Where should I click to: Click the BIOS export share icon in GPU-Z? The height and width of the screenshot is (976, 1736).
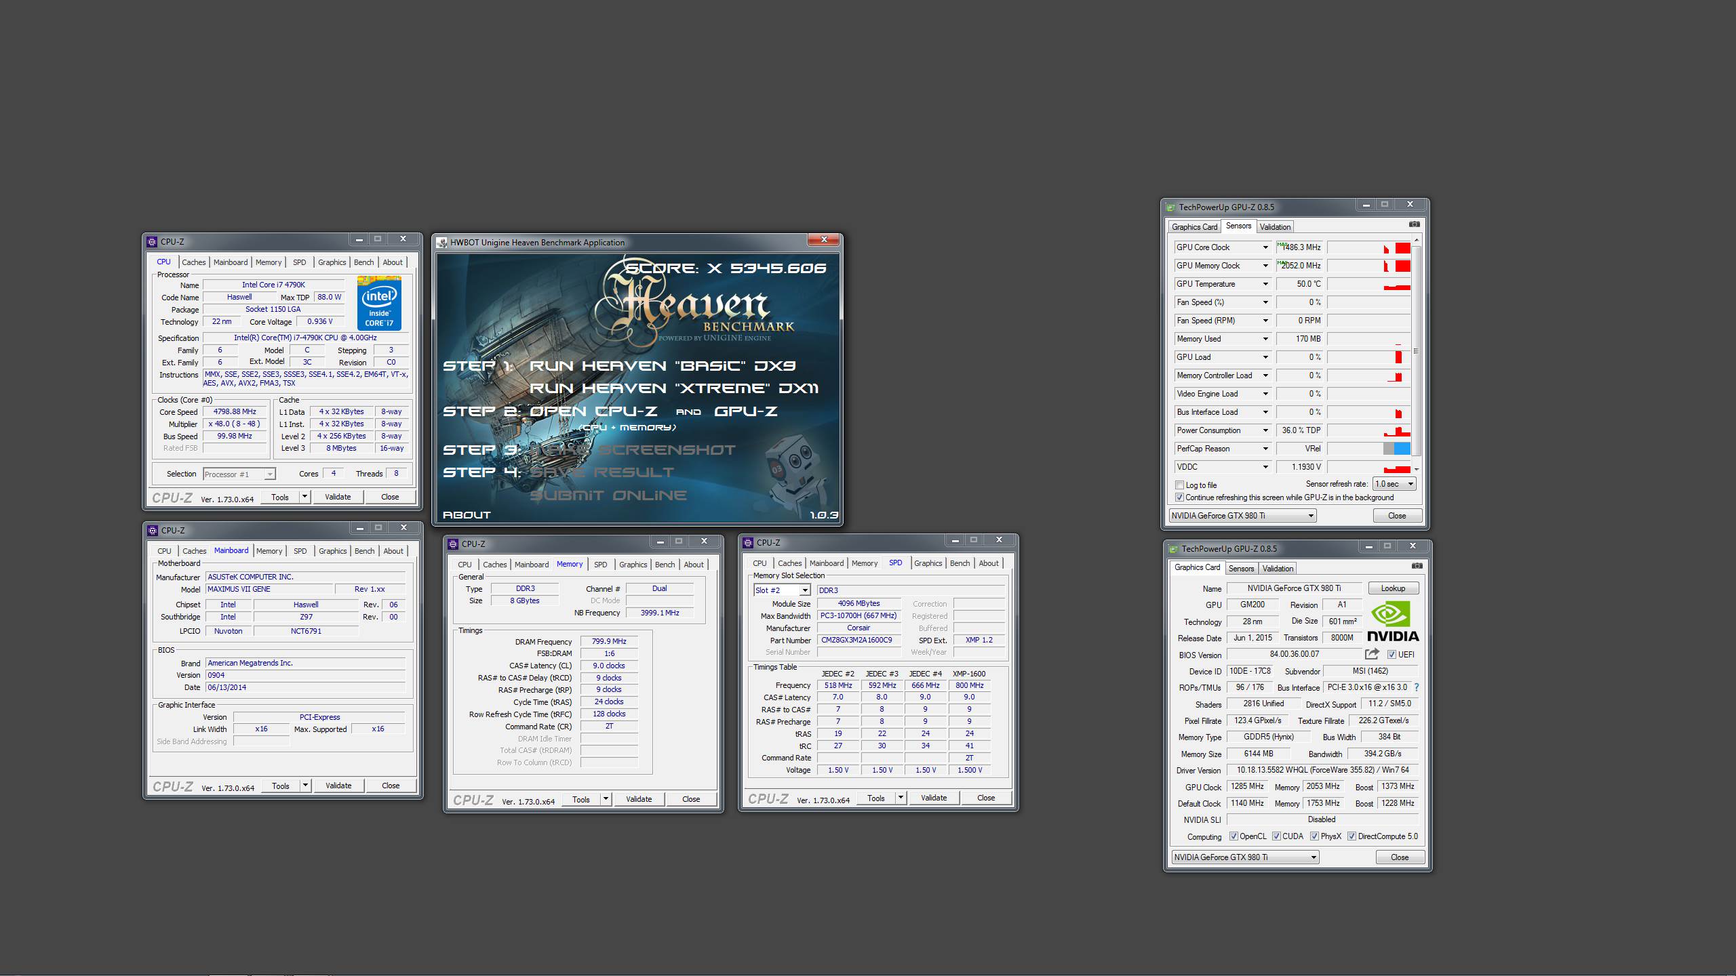tap(1372, 654)
